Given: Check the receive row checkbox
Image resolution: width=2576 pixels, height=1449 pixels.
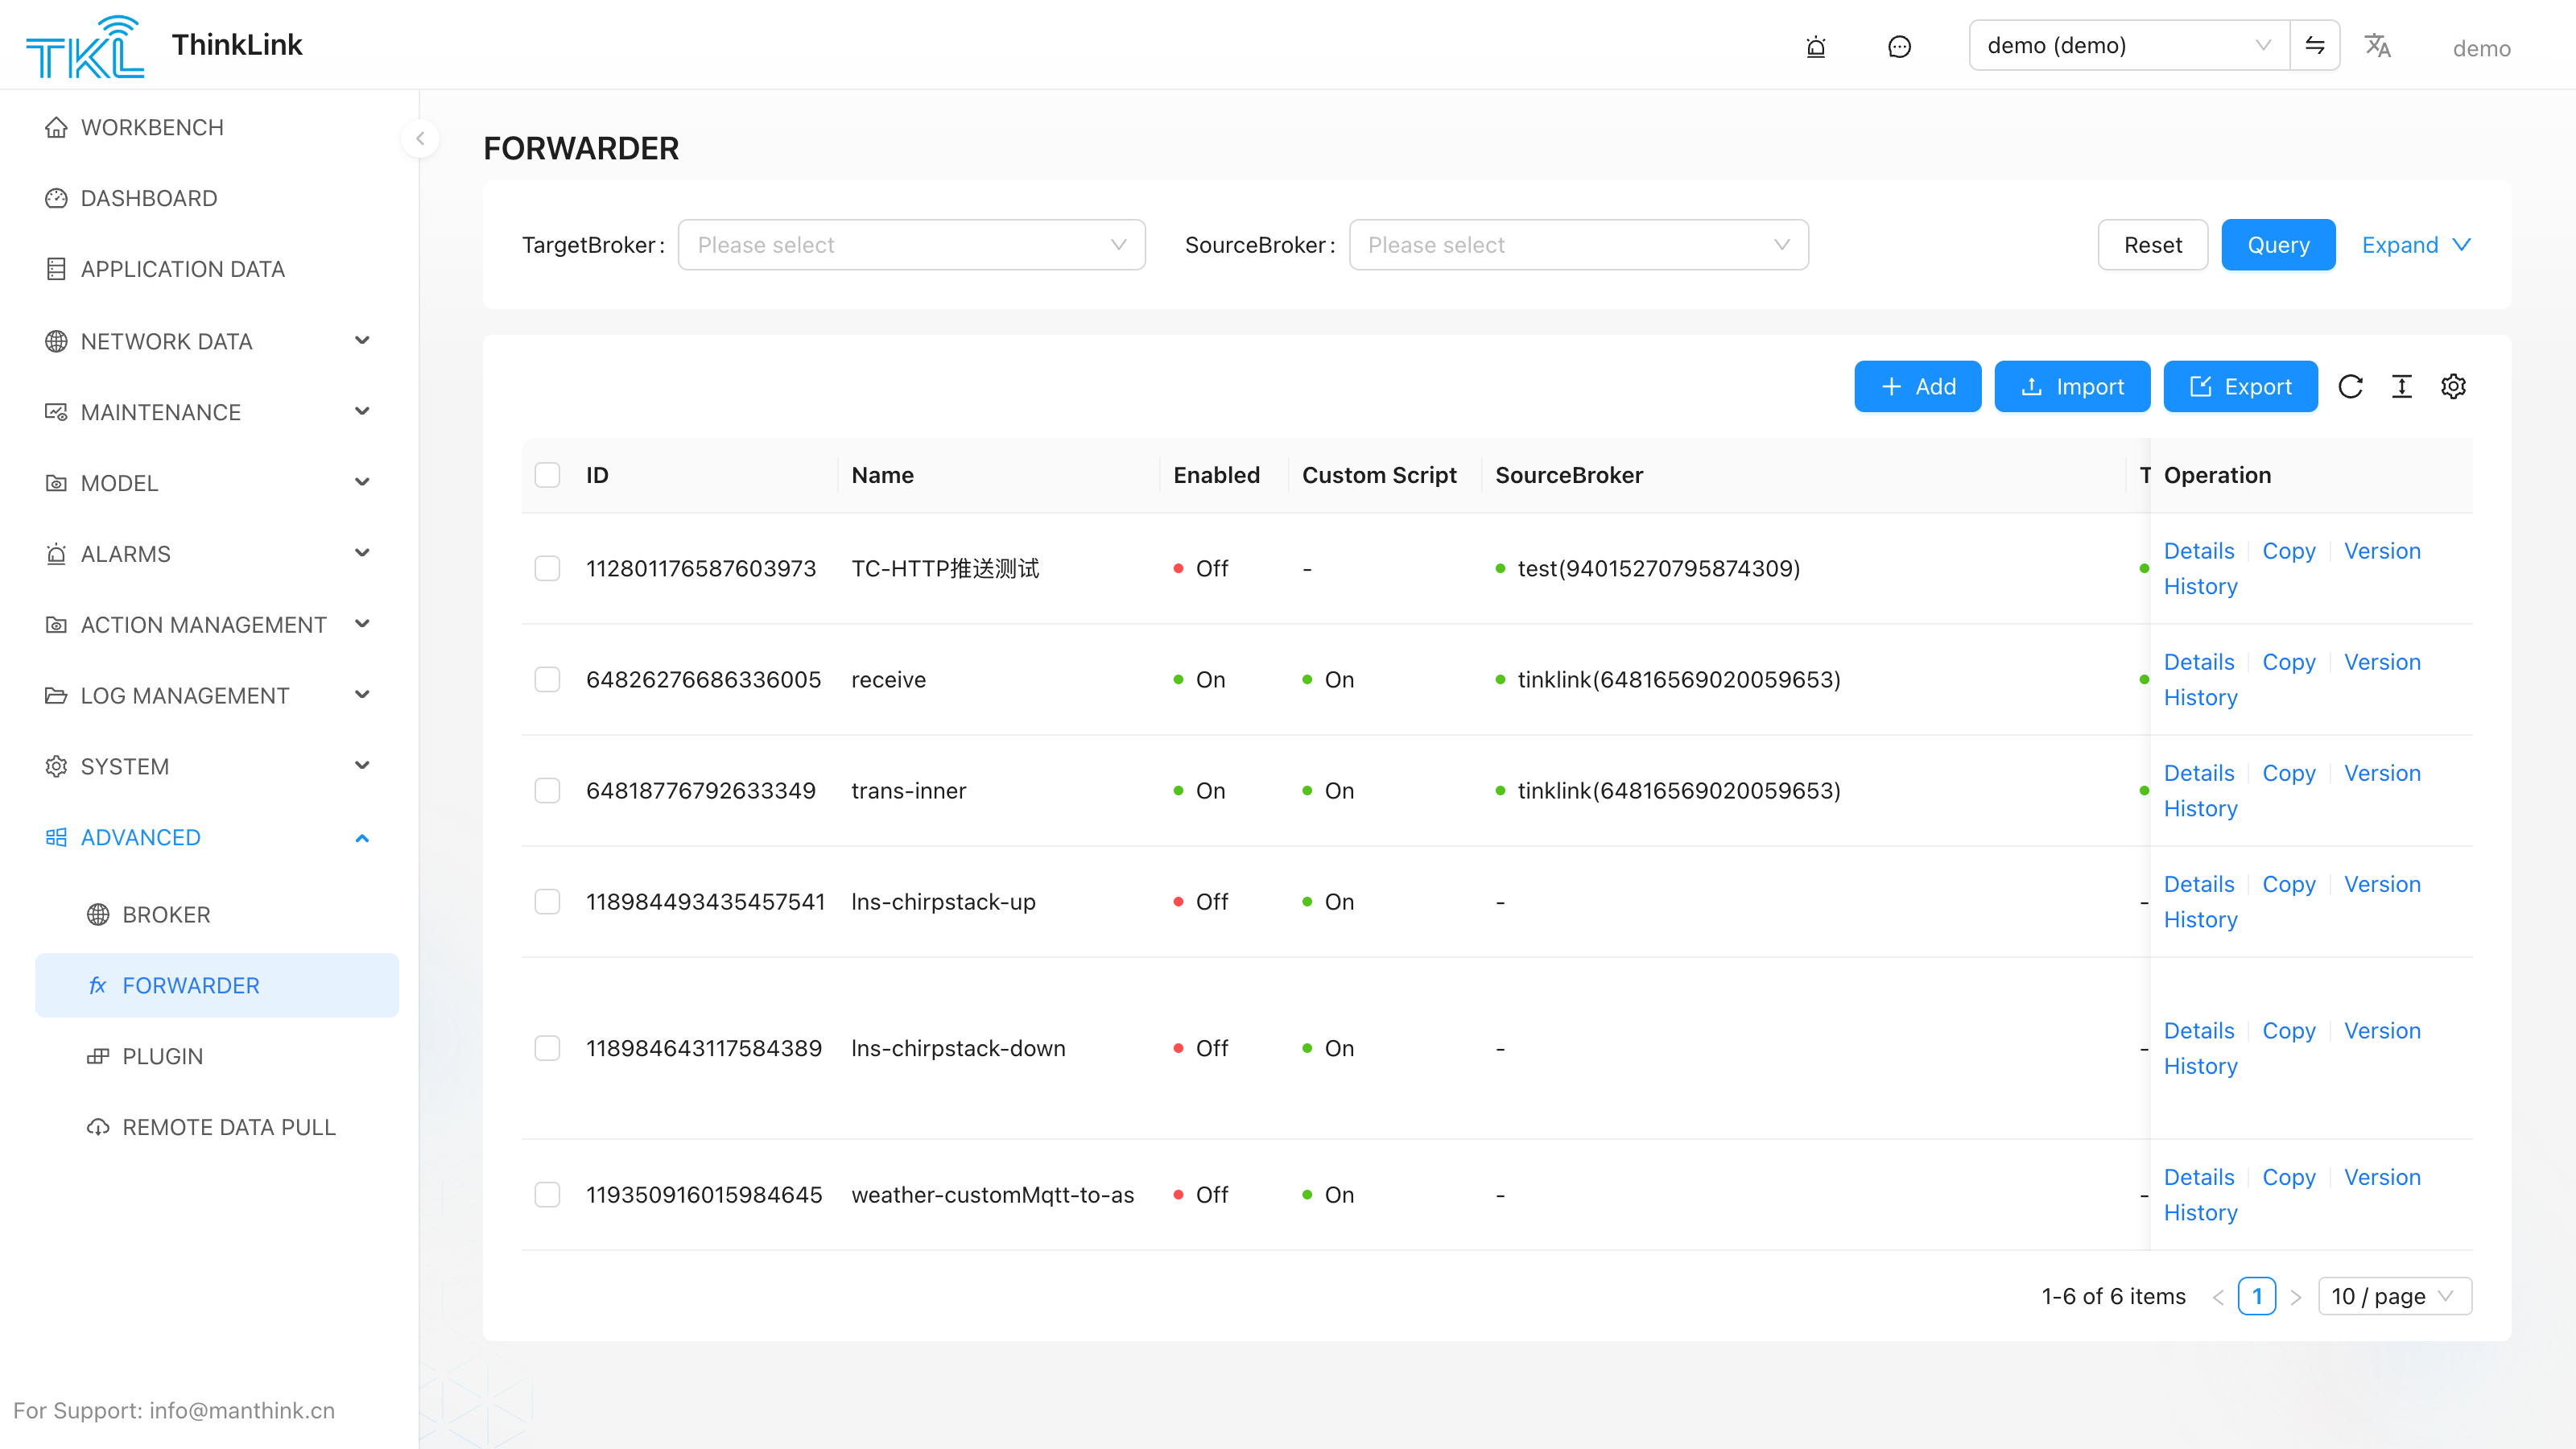Looking at the screenshot, I should (547, 679).
